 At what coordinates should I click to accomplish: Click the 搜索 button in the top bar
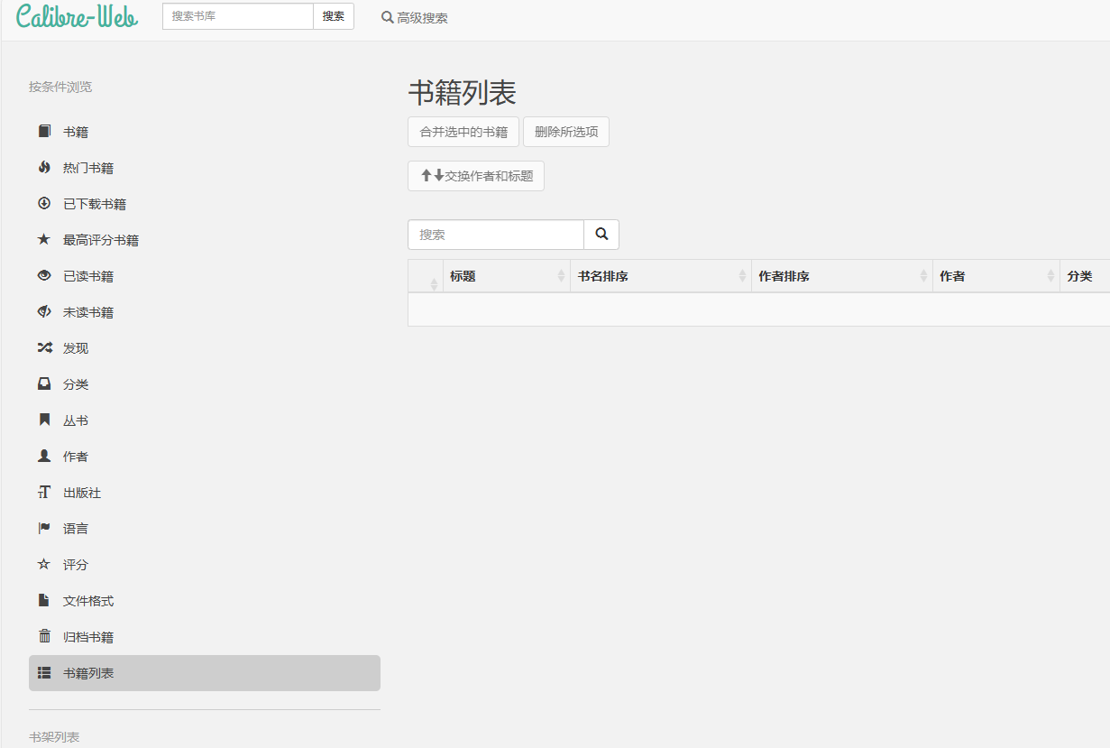click(334, 16)
